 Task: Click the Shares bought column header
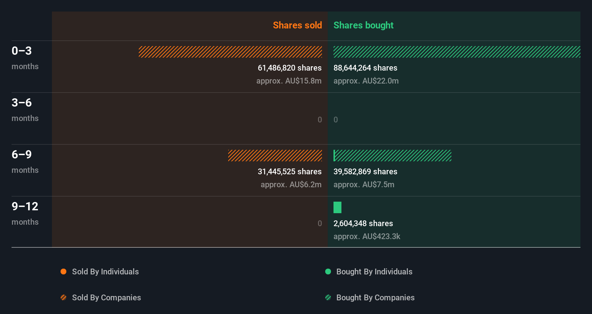tap(363, 25)
